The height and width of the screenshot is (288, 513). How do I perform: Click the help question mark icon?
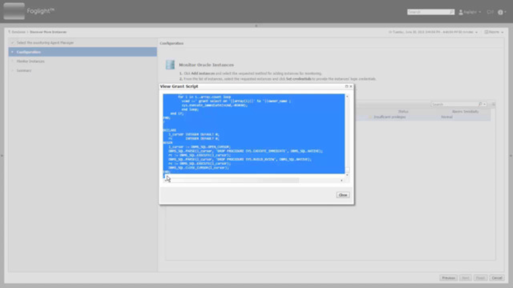pos(500,12)
